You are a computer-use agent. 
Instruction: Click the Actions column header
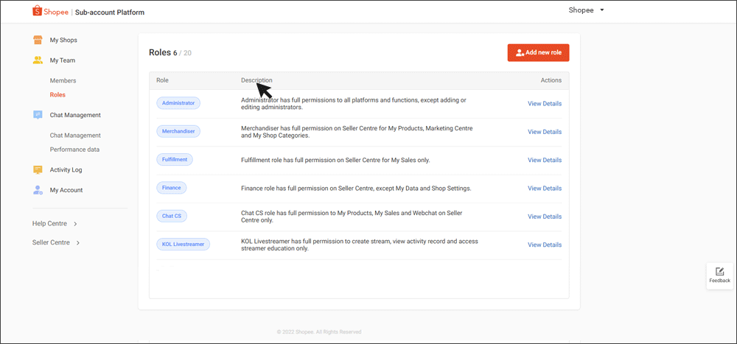[551, 80]
